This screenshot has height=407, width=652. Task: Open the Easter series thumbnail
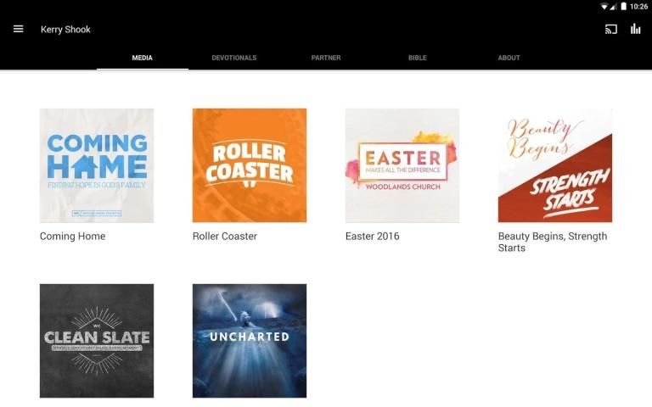[x=402, y=165]
